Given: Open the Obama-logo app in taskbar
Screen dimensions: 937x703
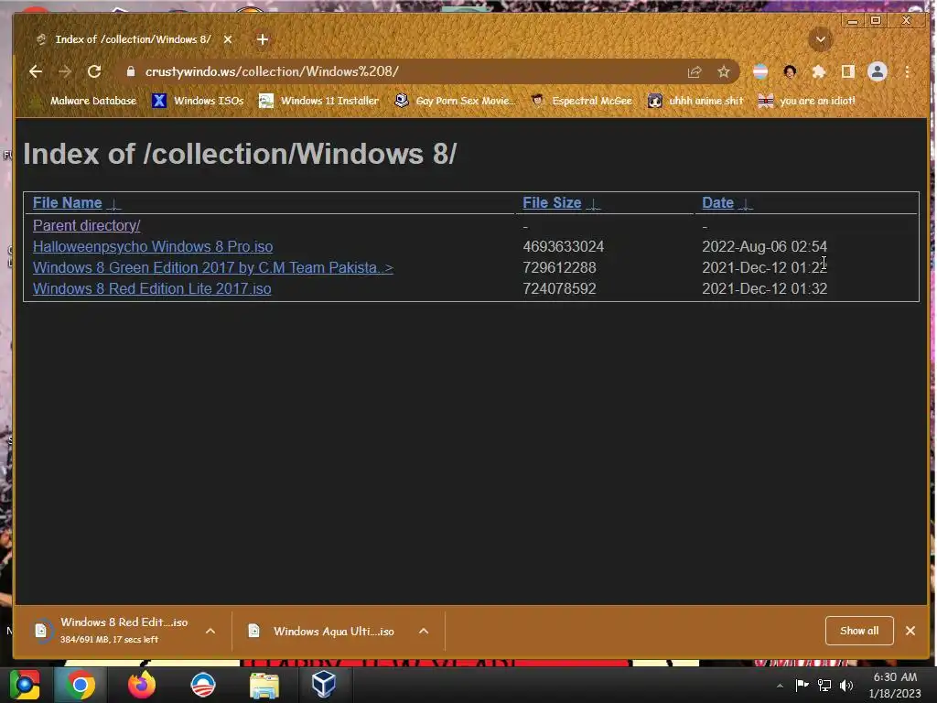Looking at the screenshot, I should 203,685.
